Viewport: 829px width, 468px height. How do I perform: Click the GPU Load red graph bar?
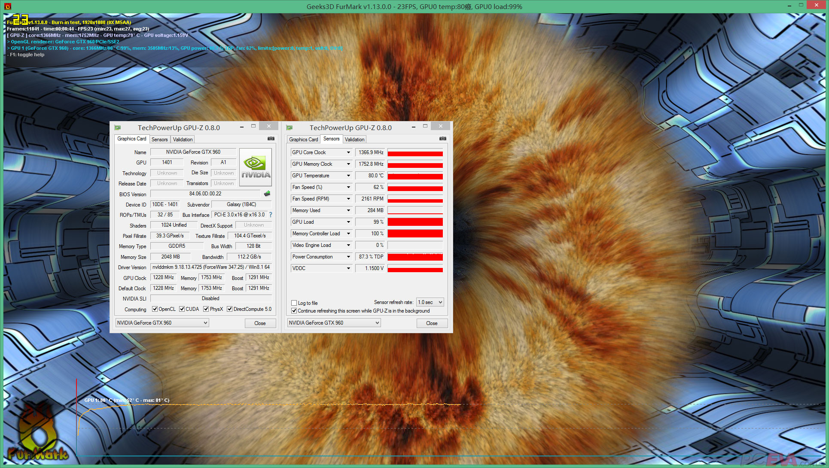[x=415, y=222]
